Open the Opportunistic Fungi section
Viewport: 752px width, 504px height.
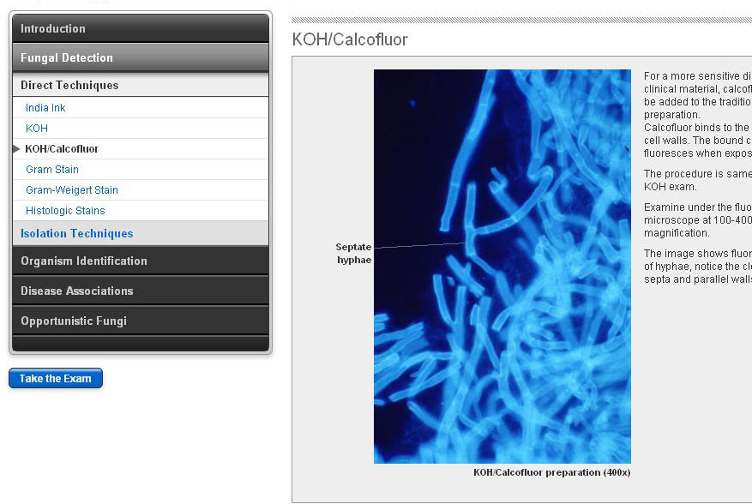coord(74,321)
